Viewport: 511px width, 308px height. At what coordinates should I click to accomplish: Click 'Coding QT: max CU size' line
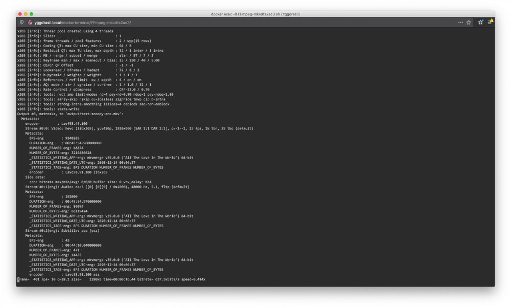[74, 46]
